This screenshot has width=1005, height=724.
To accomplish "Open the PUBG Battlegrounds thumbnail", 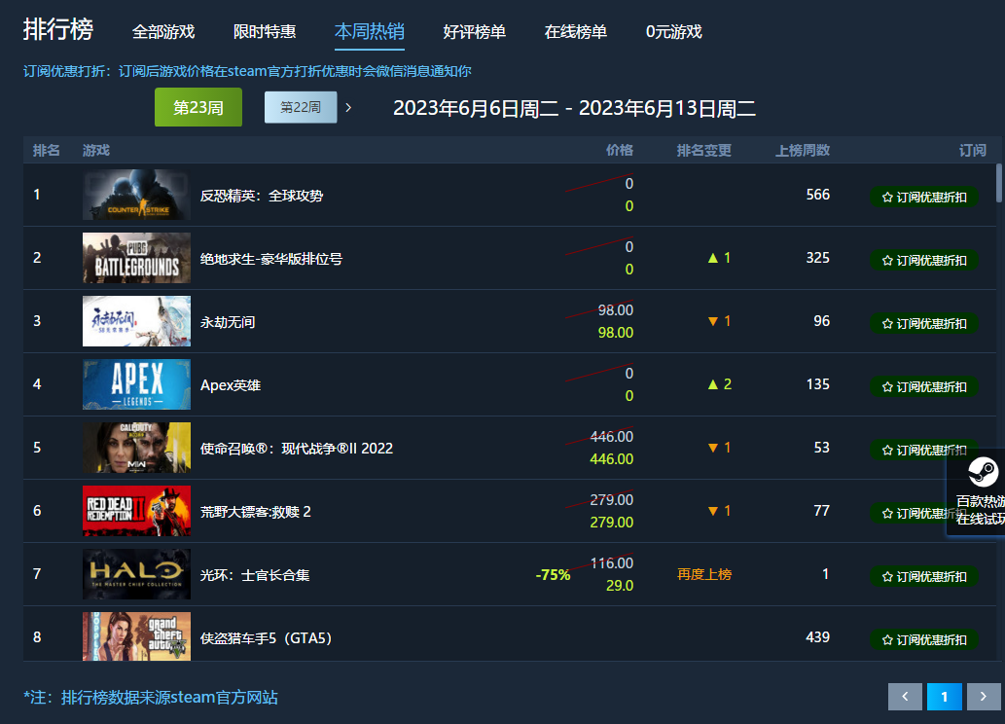I will pyautogui.click(x=136, y=258).
